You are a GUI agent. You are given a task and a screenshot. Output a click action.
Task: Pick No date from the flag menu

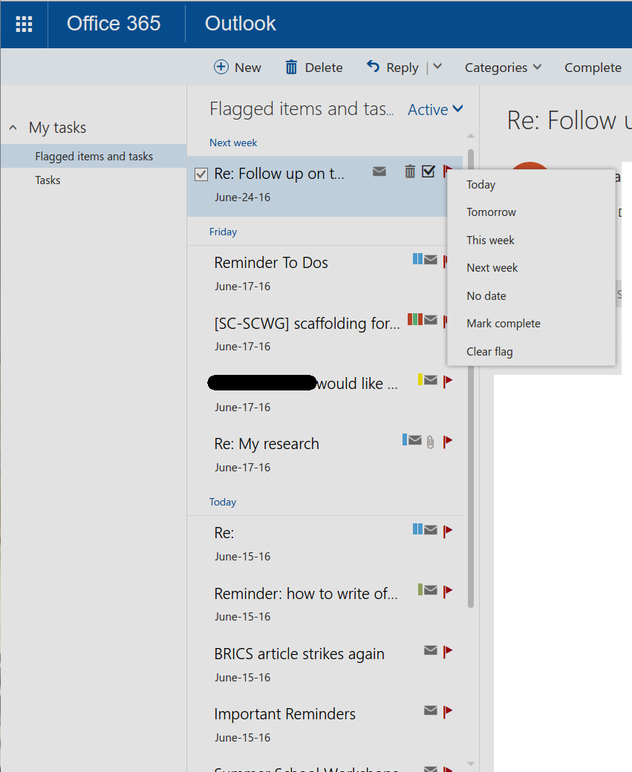[x=531, y=296]
